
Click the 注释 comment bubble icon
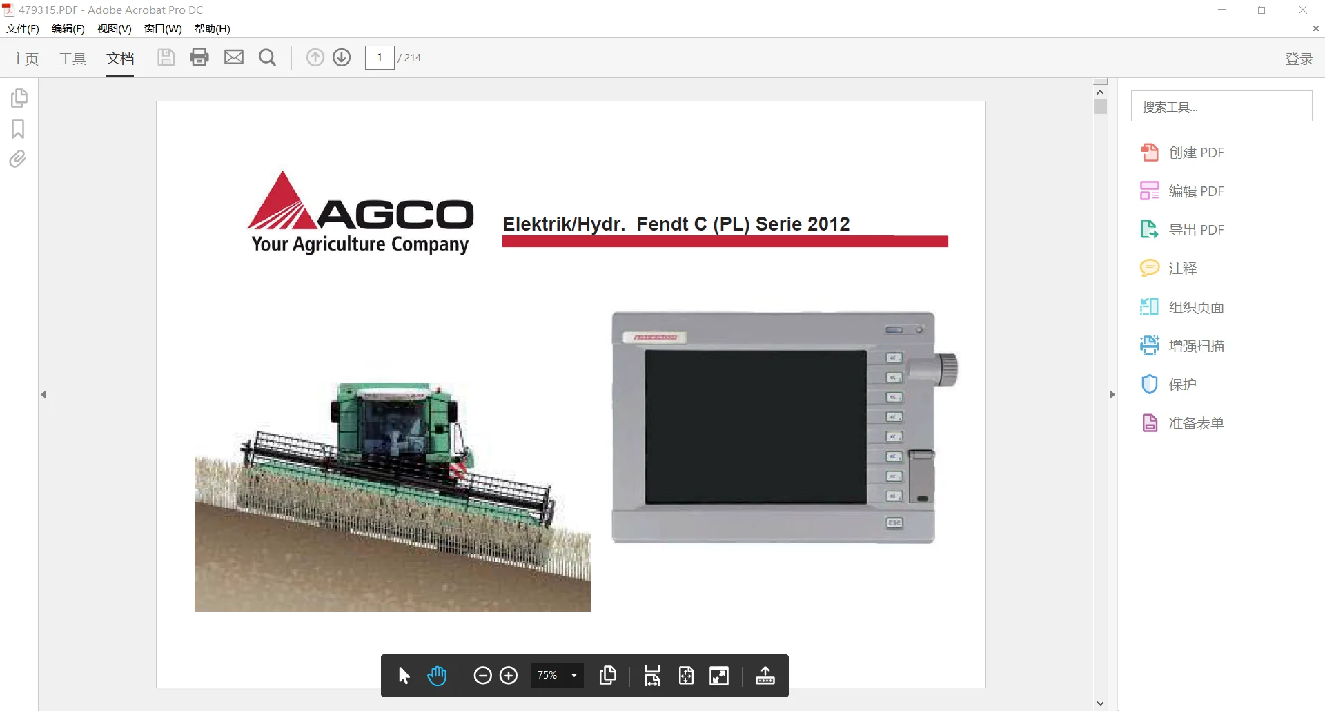coord(1150,269)
